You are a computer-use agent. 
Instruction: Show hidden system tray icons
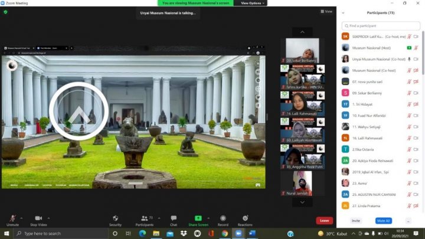354,234
